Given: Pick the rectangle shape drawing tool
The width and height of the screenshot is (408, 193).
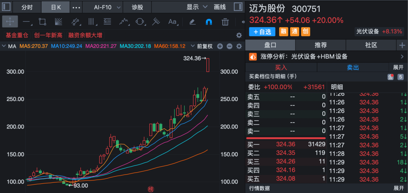Looking at the screenshot, I should [x=42, y=21].
